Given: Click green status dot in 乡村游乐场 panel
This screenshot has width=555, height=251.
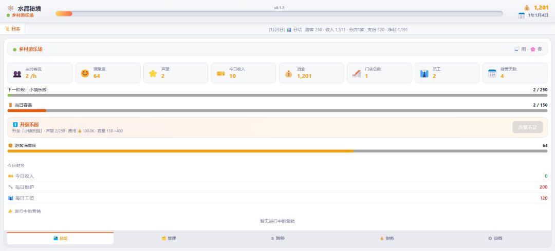Looking at the screenshot, I should pyautogui.click(x=15, y=49).
